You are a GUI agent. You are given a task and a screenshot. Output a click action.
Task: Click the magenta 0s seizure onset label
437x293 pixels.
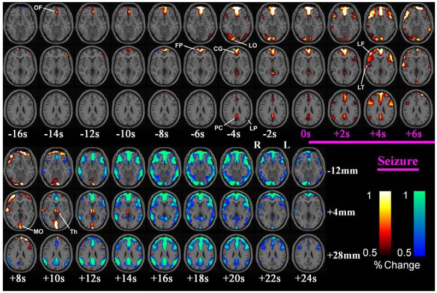point(306,134)
